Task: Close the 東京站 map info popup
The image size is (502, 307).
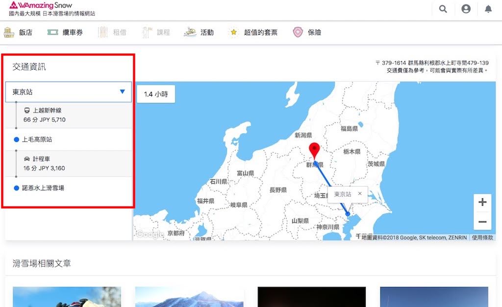Action: [x=360, y=193]
